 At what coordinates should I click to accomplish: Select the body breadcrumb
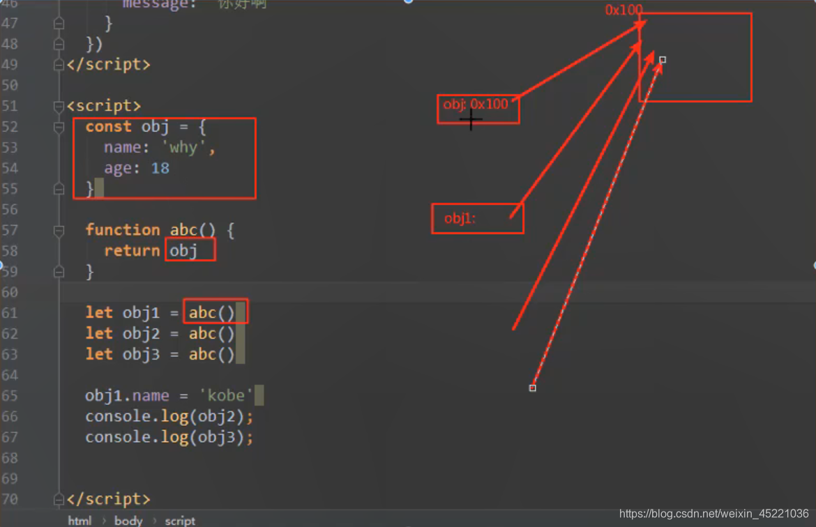pyautogui.click(x=128, y=520)
